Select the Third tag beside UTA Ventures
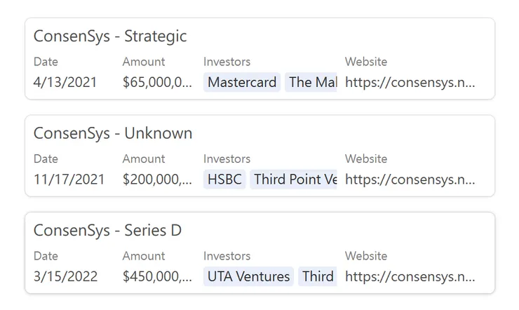 pos(318,276)
